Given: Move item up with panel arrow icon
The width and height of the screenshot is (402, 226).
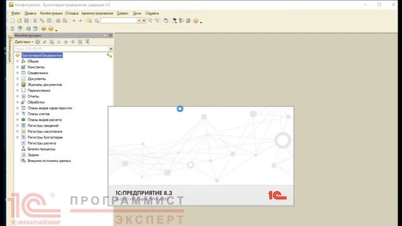Looking at the screenshot, I should pyautogui.click(x=66, y=42).
